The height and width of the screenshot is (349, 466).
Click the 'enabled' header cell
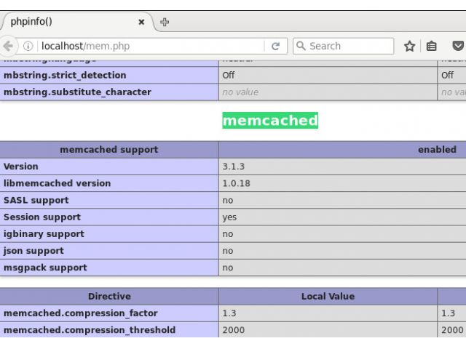click(437, 150)
